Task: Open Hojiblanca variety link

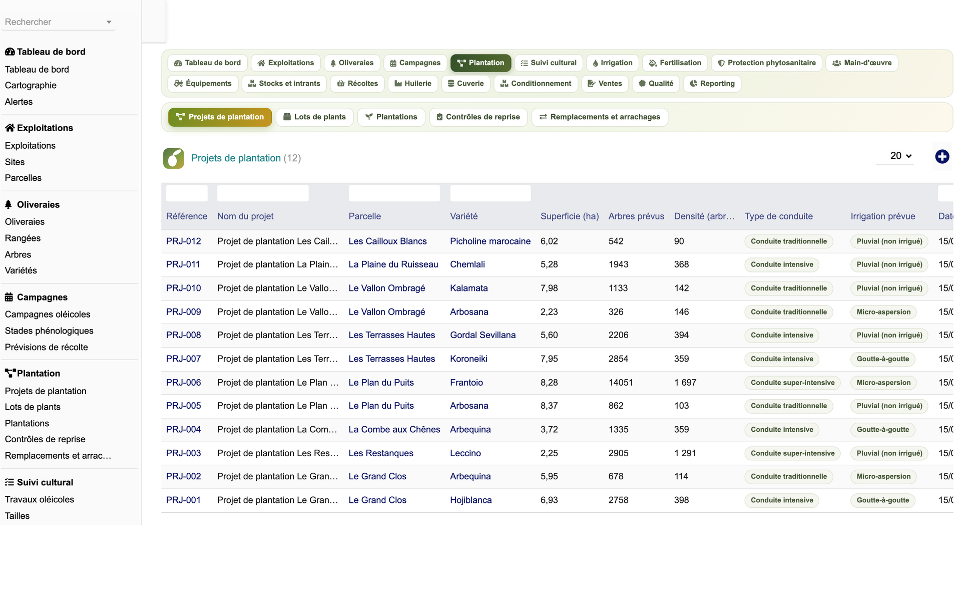Action: coord(471,500)
